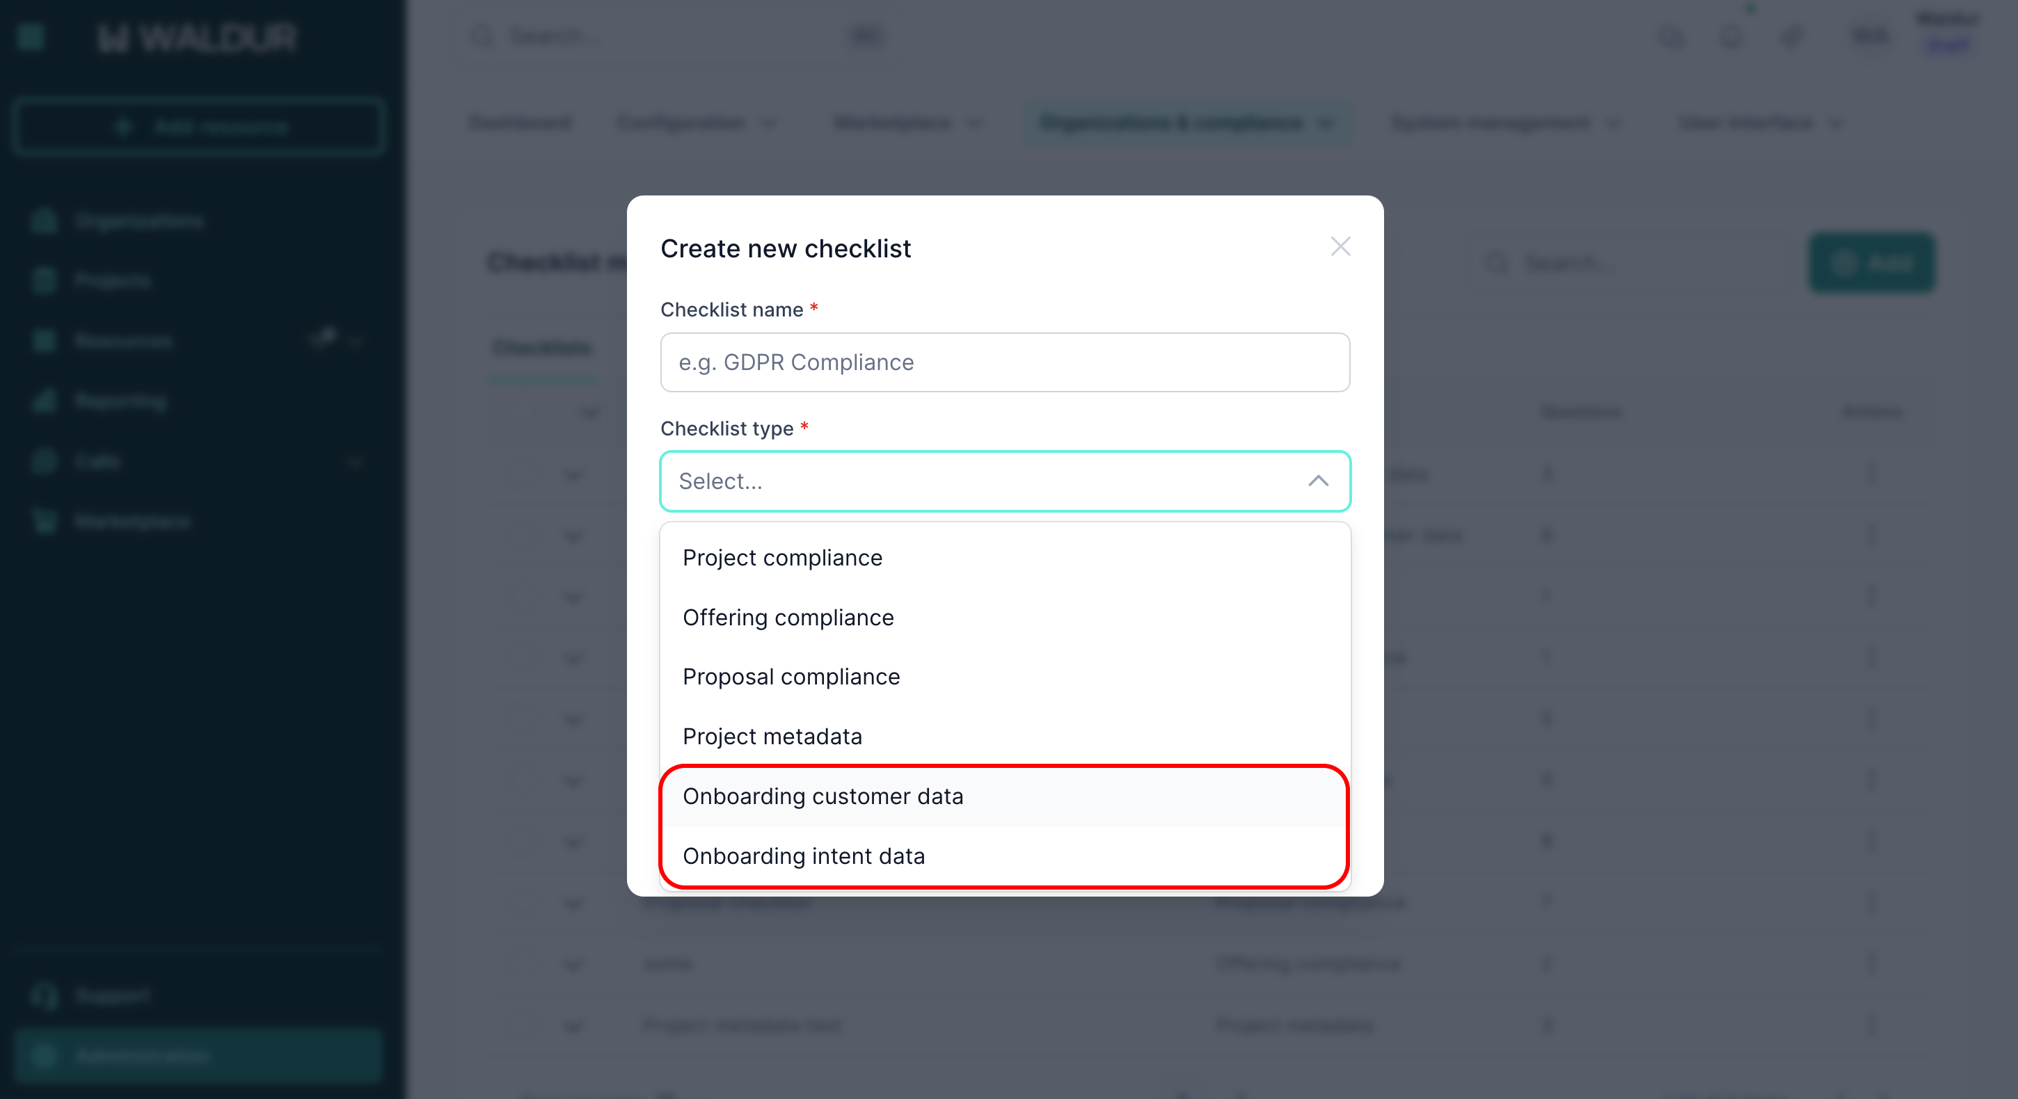Select Onboarding intent data option
The height and width of the screenshot is (1099, 2018).
point(803,856)
